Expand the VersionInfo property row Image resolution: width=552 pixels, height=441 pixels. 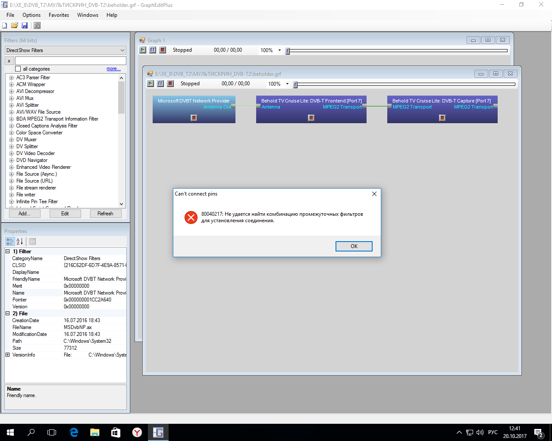click(7, 355)
